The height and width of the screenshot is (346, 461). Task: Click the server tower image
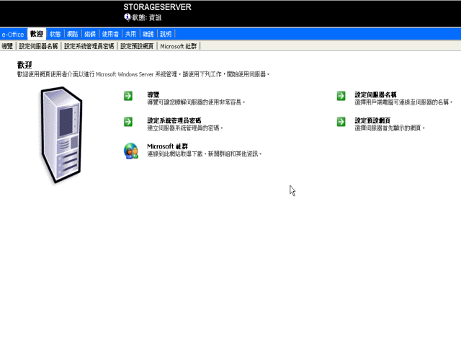(x=61, y=135)
